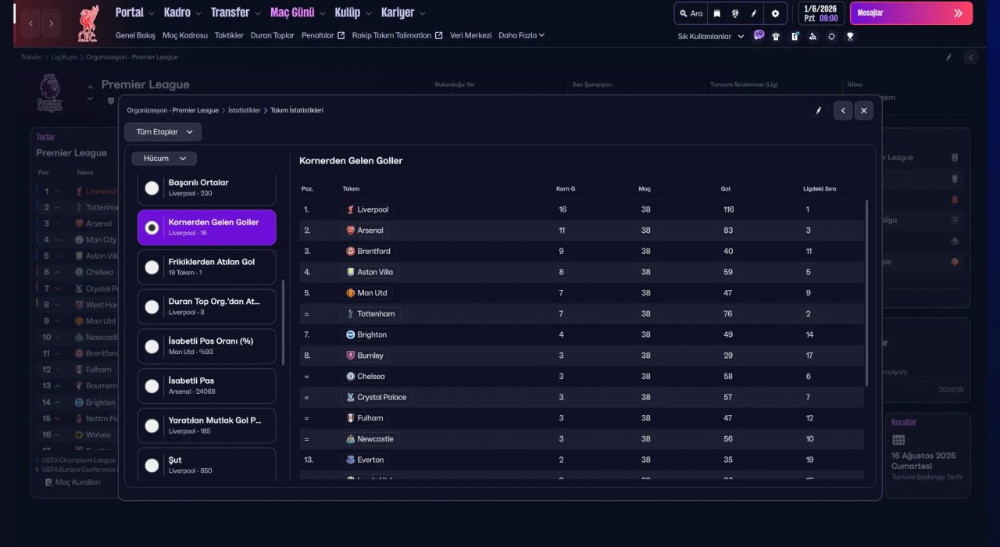Click the Kurallar calendar icon
The width and height of the screenshot is (1000, 547).
[898, 440]
